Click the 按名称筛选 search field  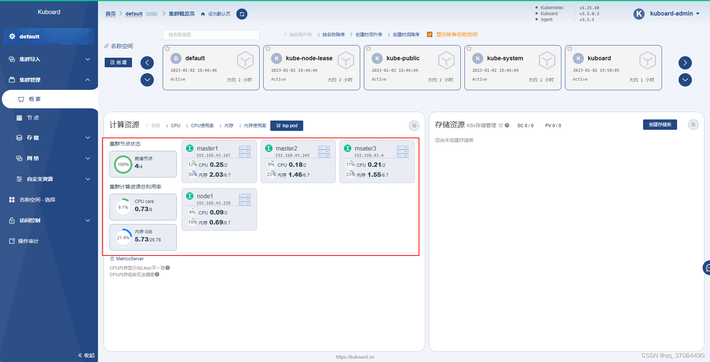click(x=211, y=34)
